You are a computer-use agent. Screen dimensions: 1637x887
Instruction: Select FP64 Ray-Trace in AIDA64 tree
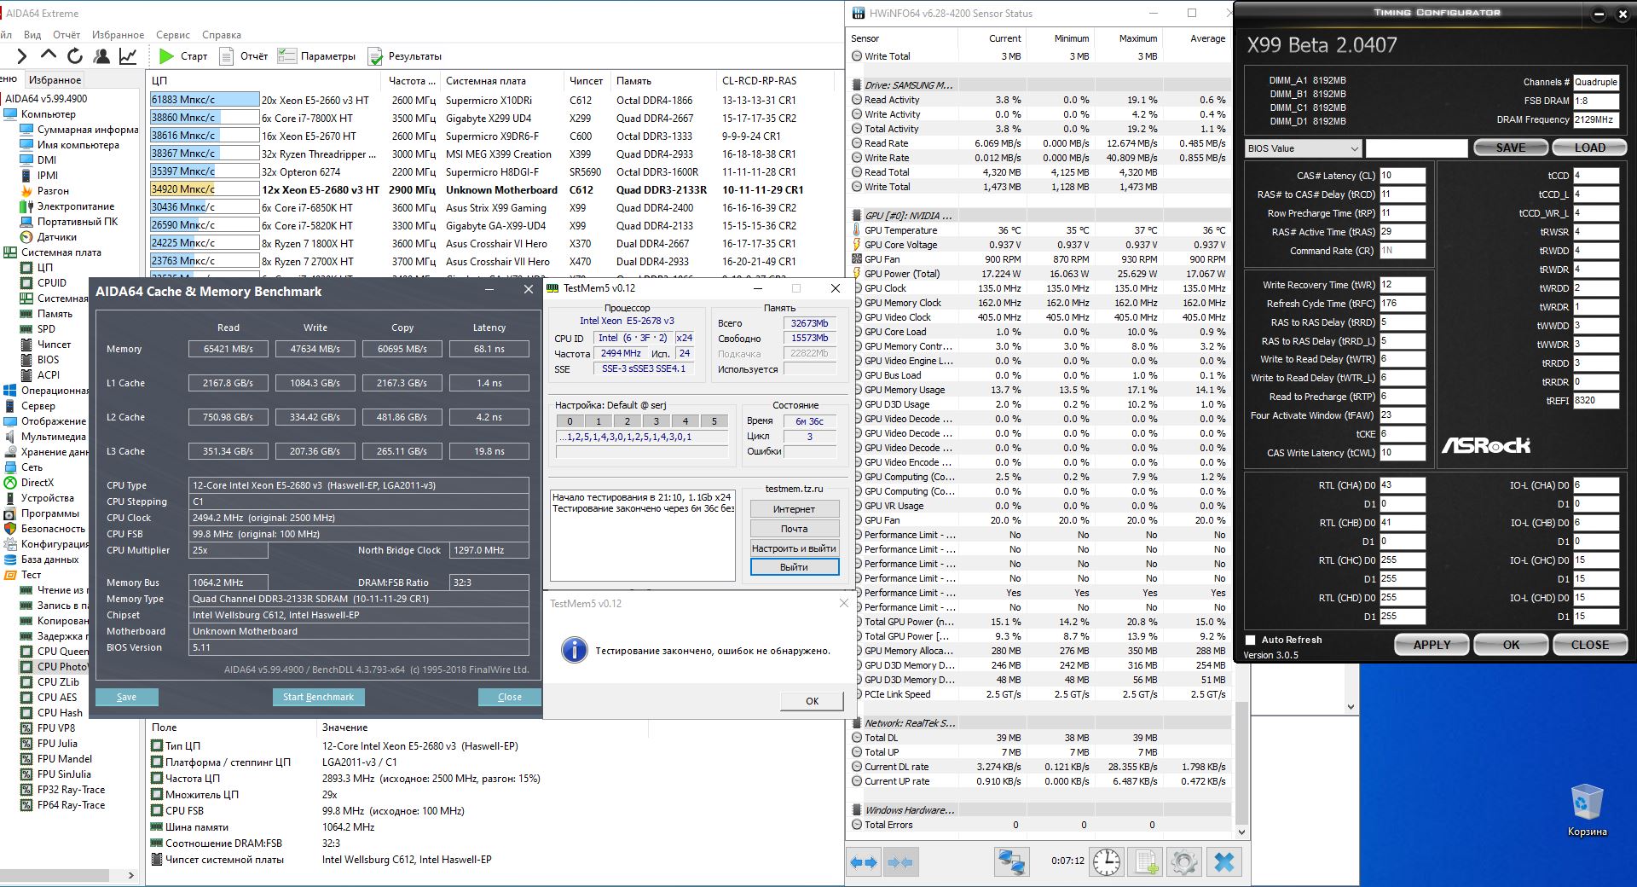click(62, 805)
